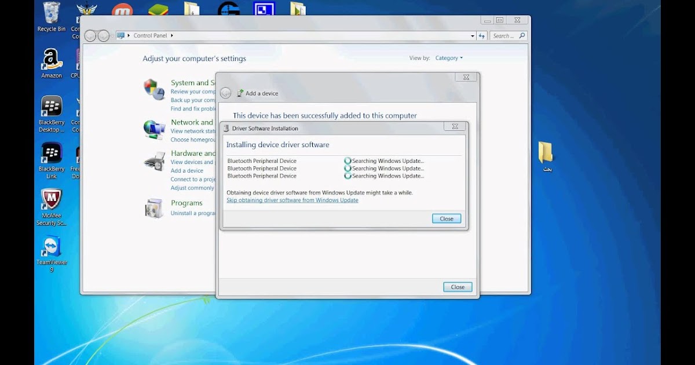Click the Hardware and Sound heading link
This screenshot has height=365, width=695.
pyautogui.click(x=193, y=154)
